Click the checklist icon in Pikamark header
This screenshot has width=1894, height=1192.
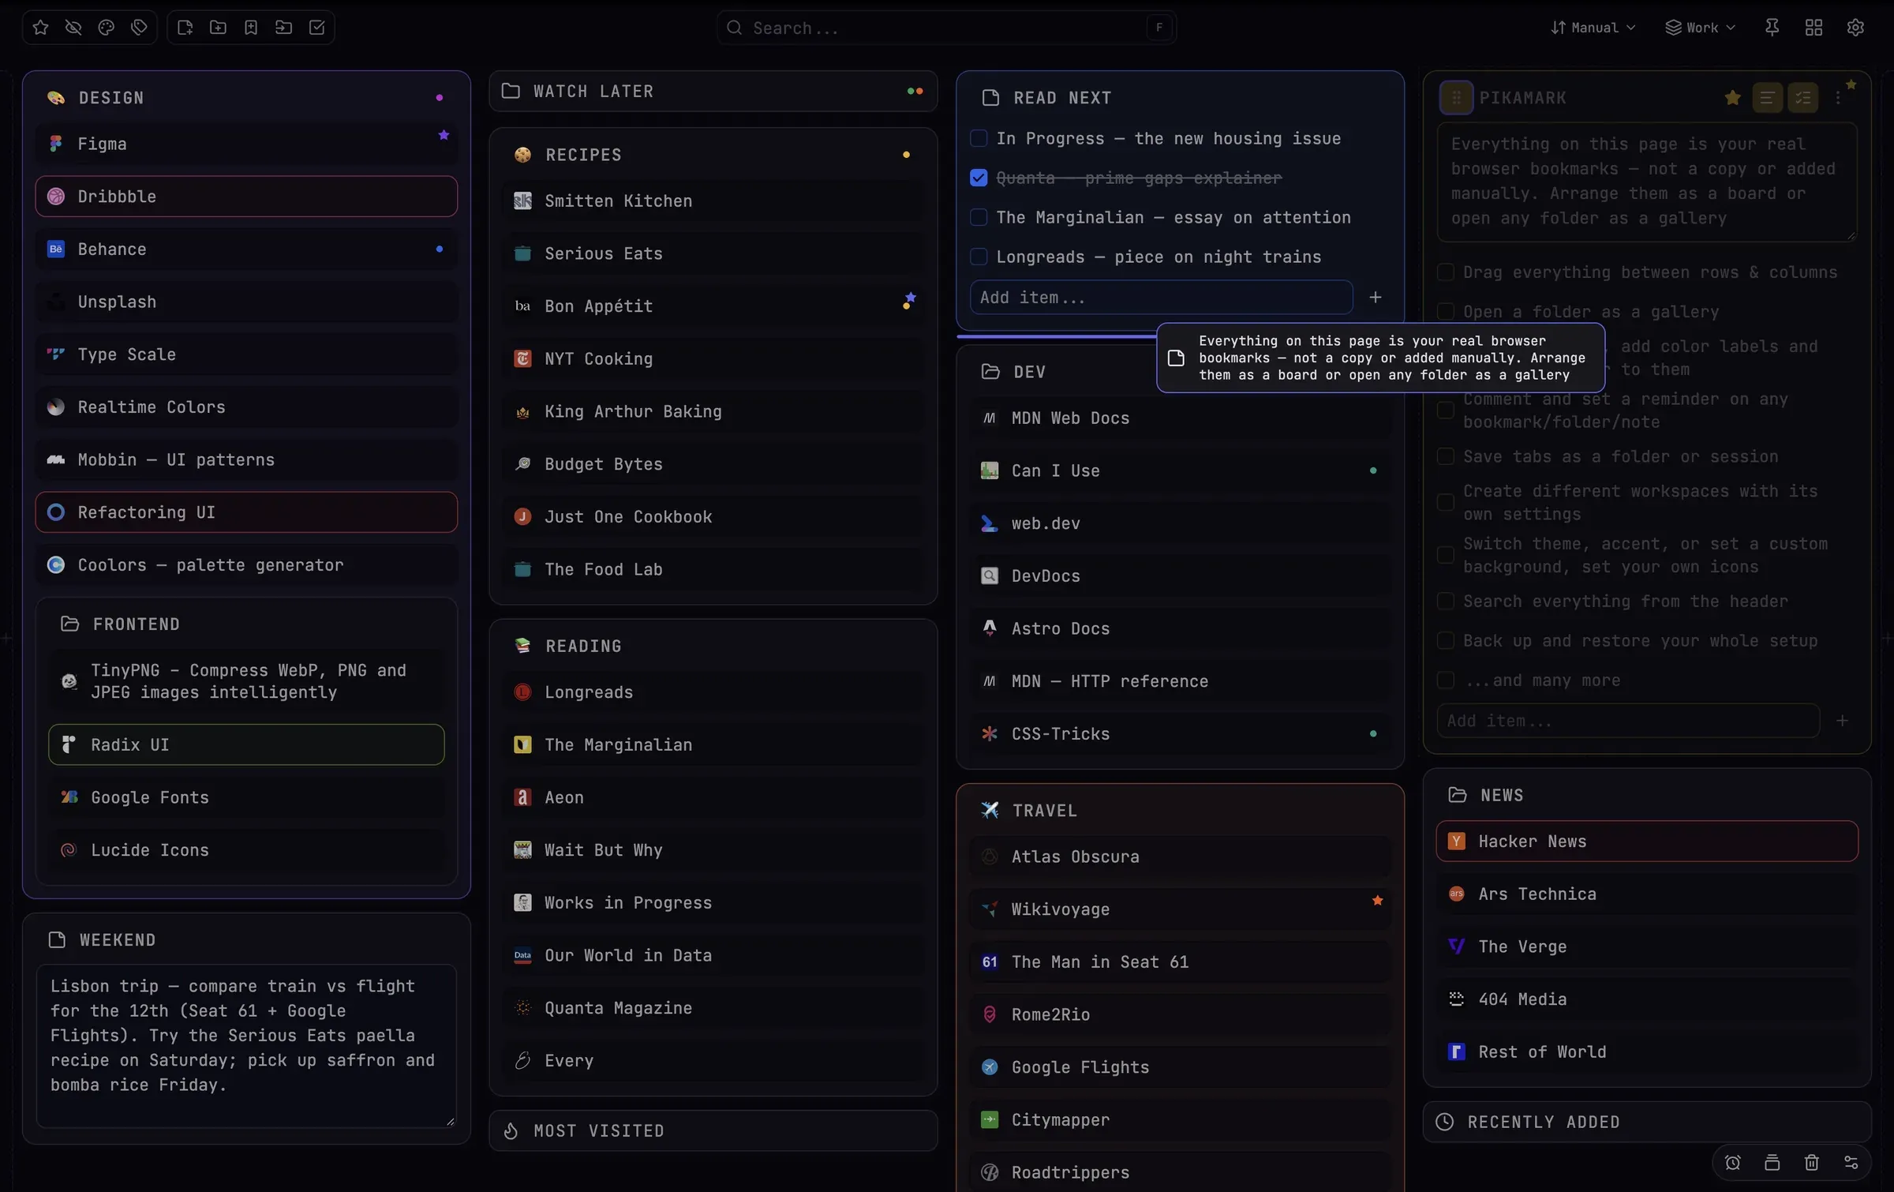click(1803, 98)
